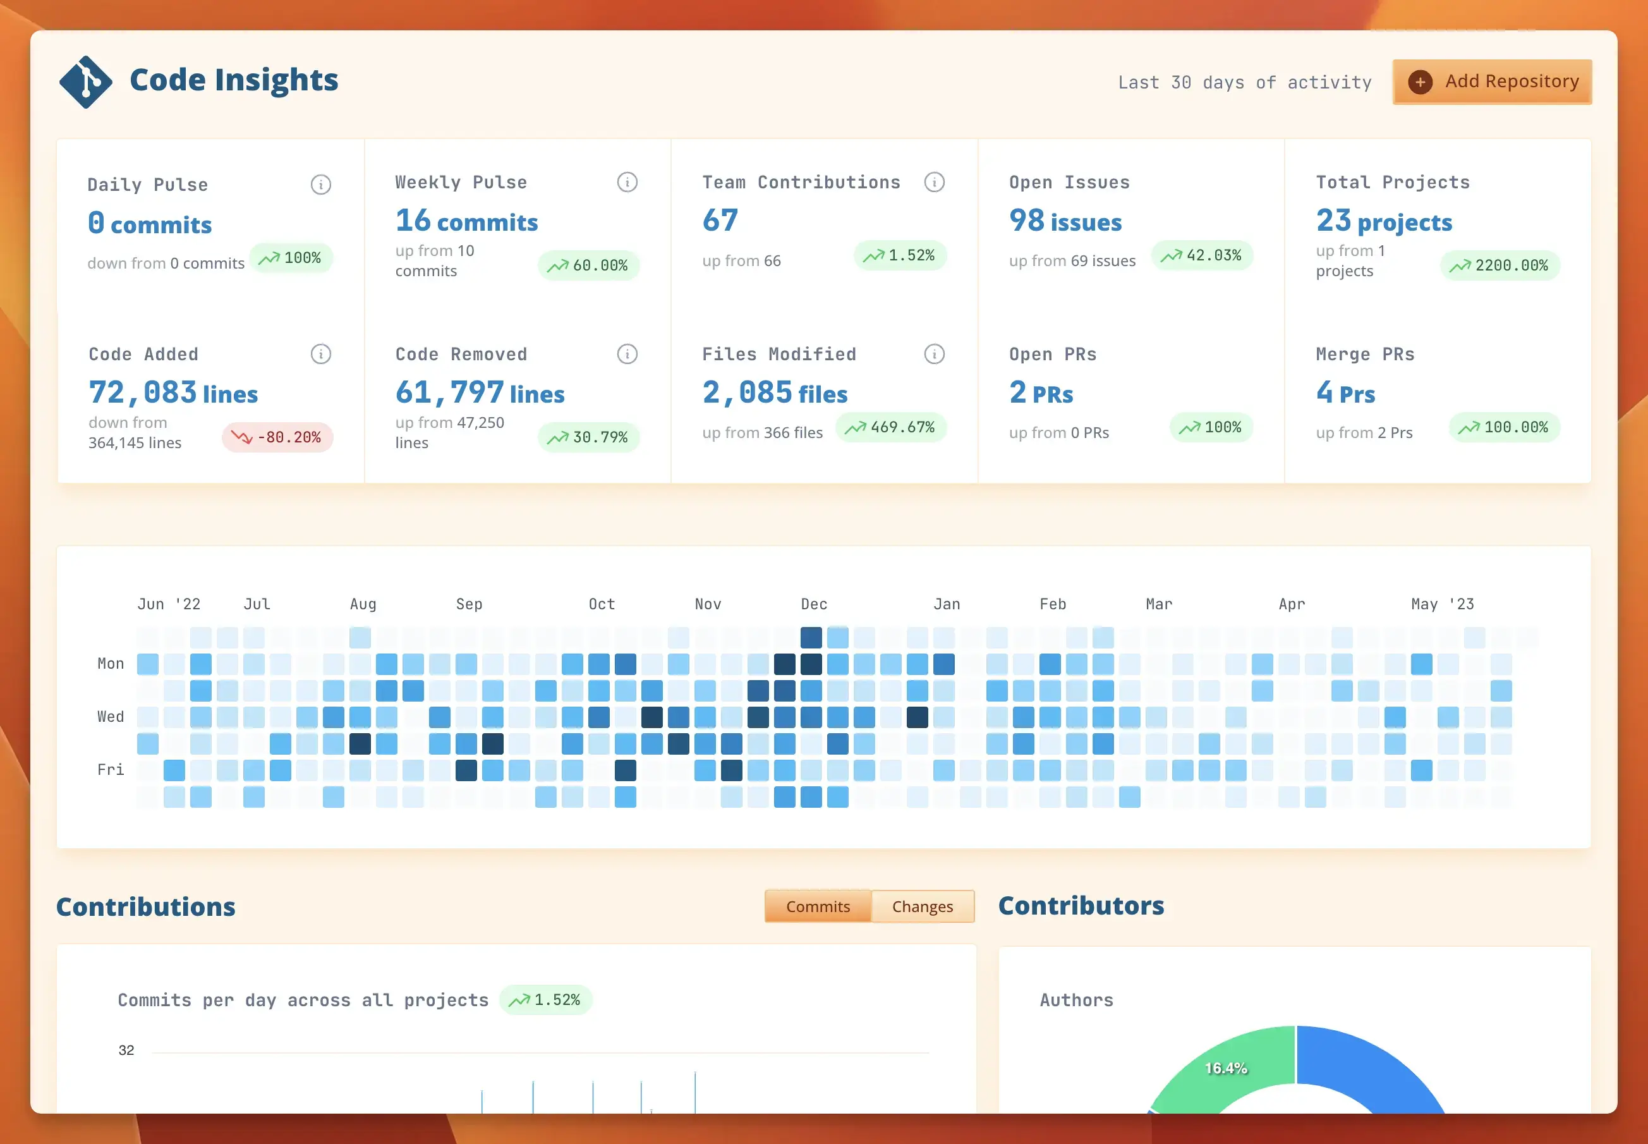Click the Open PRs 100% badge
The image size is (1648, 1144).
pyautogui.click(x=1211, y=427)
